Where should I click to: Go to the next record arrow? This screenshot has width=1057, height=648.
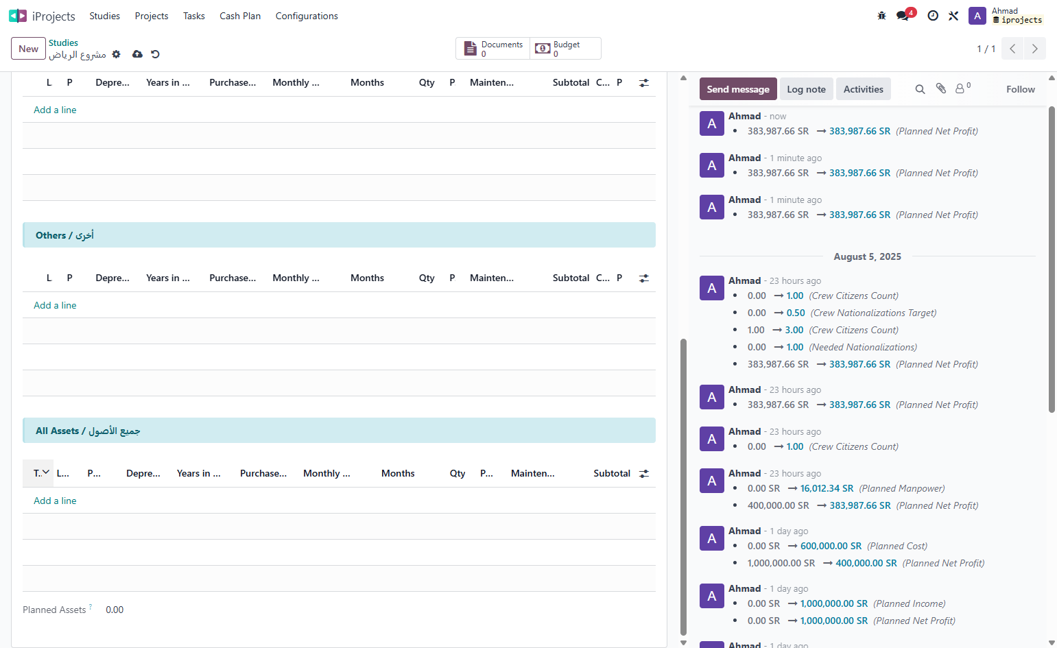tap(1035, 49)
